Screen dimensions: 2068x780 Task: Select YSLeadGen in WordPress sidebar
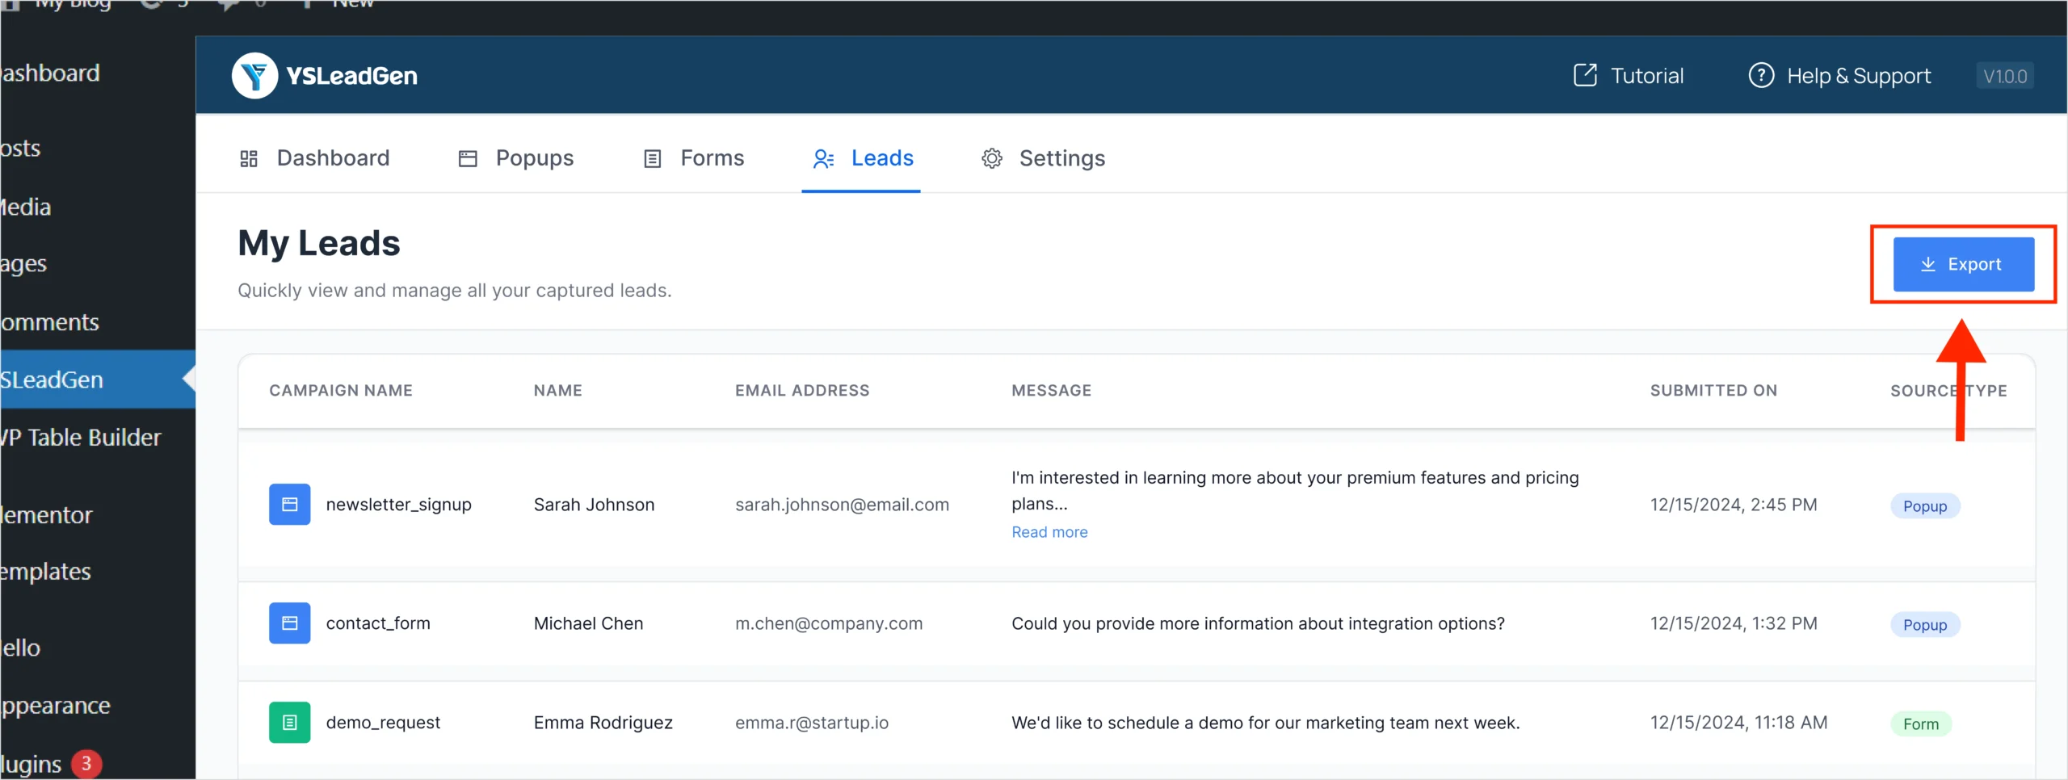(98, 380)
